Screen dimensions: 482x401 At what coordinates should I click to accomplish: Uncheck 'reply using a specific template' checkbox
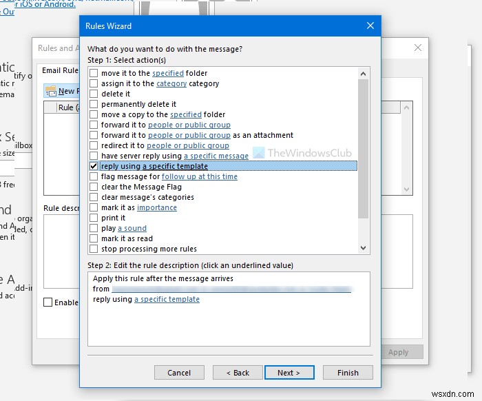click(94, 166)
